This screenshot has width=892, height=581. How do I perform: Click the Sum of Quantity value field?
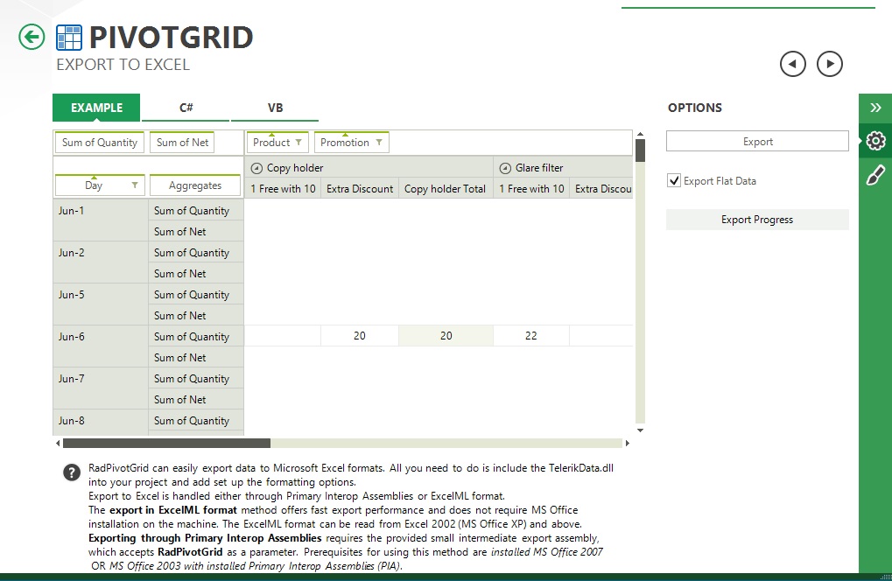click(100, 142)
